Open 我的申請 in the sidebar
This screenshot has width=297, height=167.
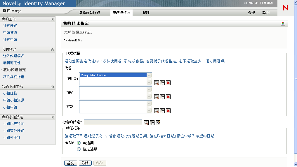[x=10, y=40]
